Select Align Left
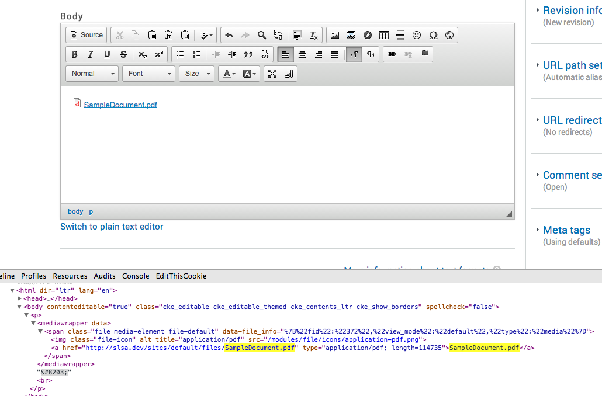602x396 pixels. tap(286, 54)
